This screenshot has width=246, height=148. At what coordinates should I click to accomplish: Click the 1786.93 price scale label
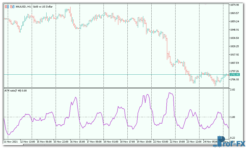(x=235, y=80)
